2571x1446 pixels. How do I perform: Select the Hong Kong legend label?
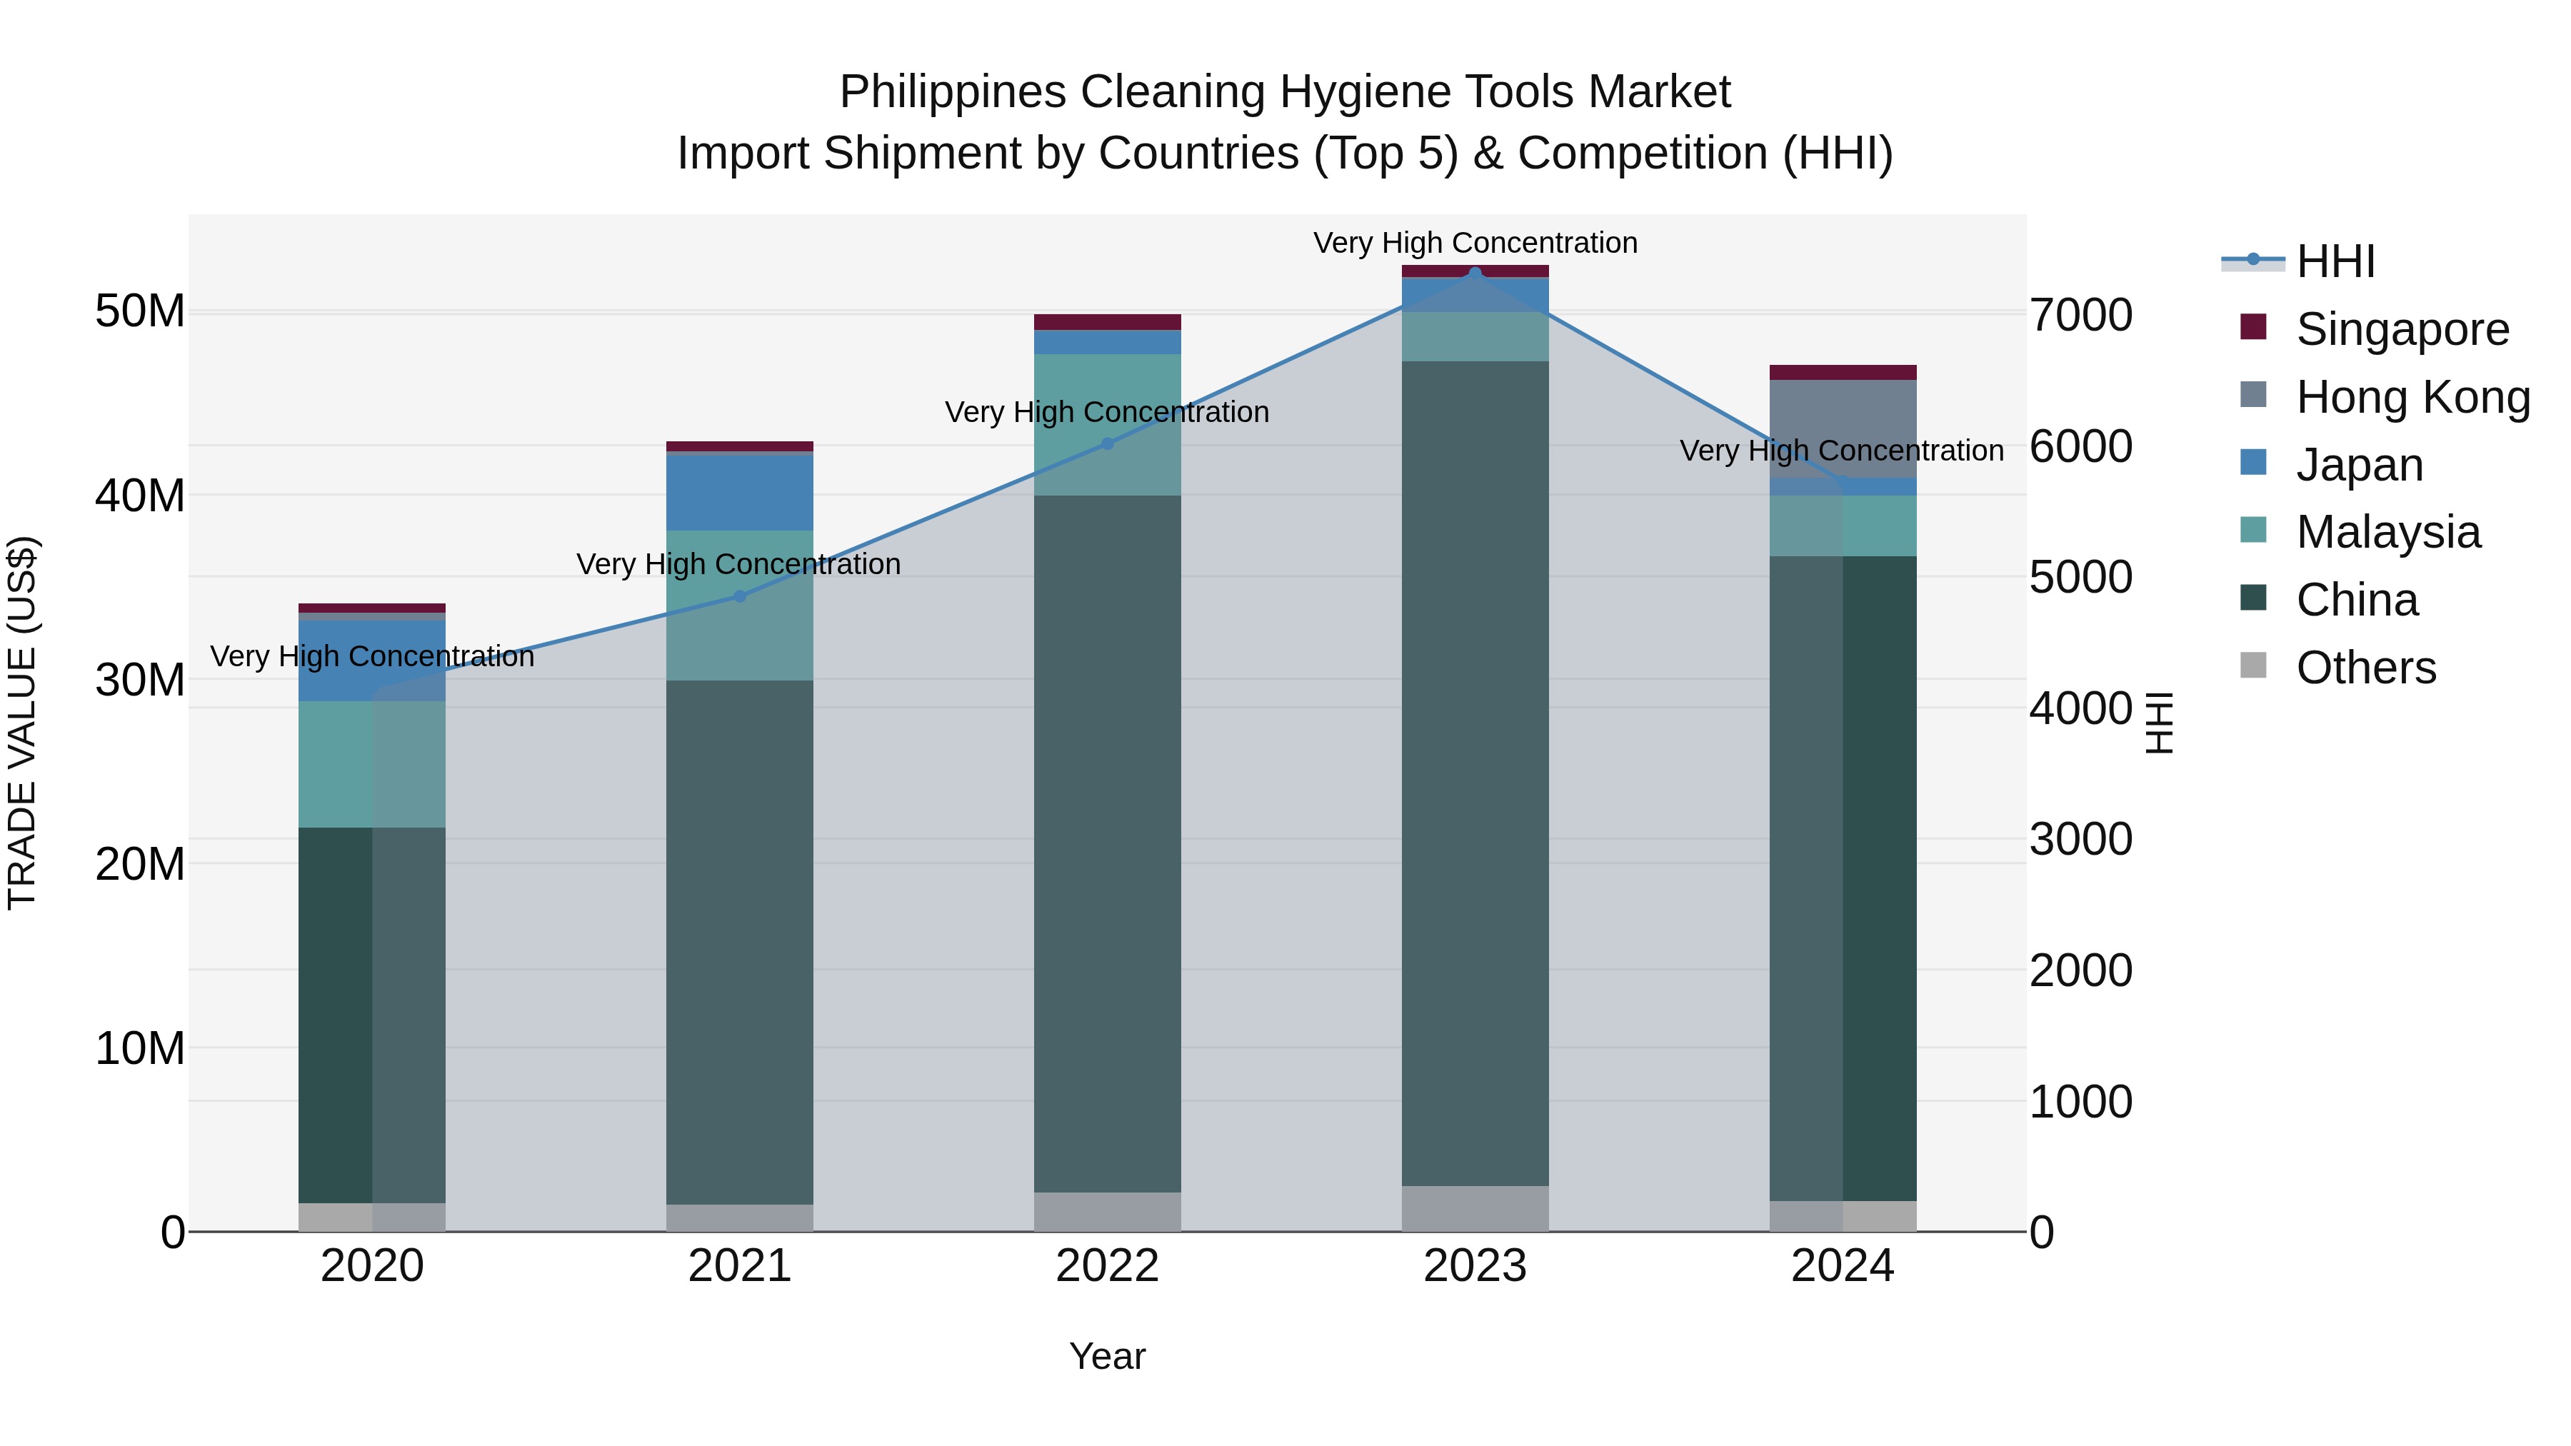2413,397
